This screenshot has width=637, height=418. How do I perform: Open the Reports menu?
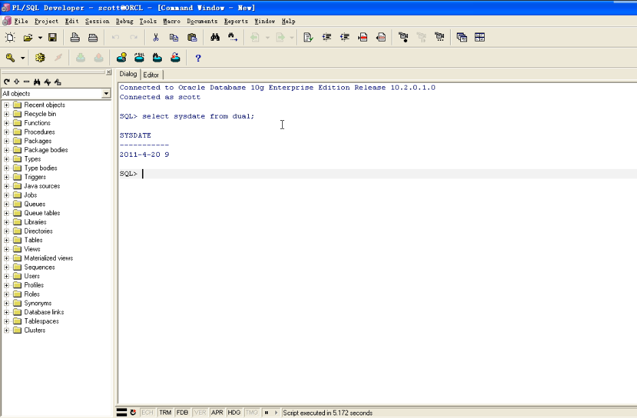coord(236,21)
